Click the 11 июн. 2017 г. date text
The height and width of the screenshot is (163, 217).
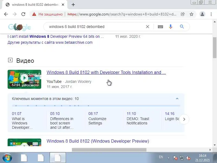[59, 87]
